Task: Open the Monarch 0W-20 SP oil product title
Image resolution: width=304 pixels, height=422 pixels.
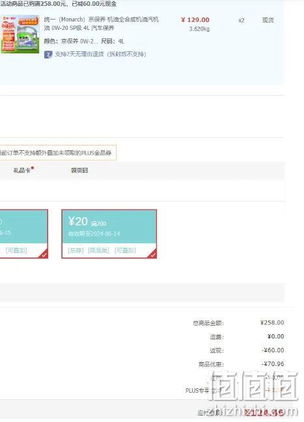Action: (102, 23)
